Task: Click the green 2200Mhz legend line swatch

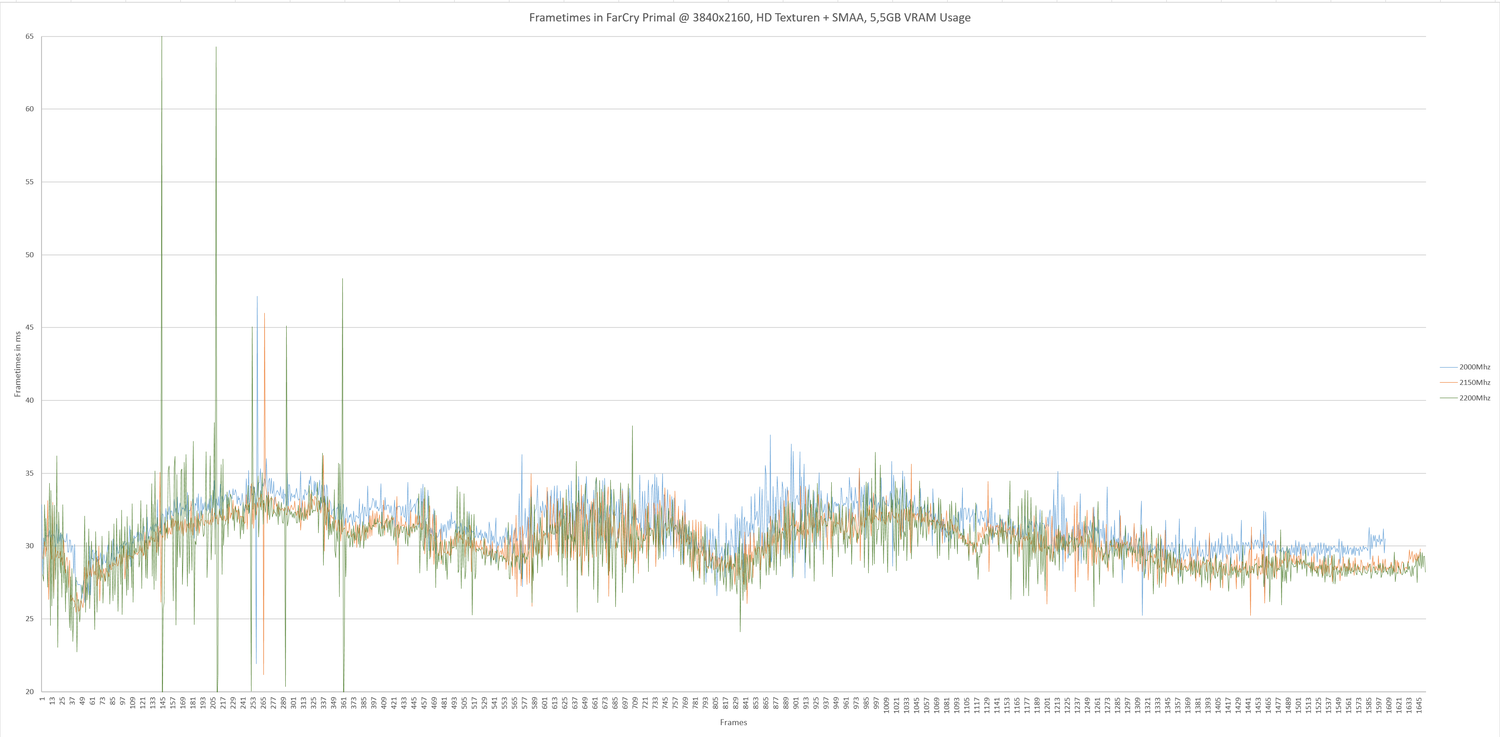Action: click(x=1448, y=398)
